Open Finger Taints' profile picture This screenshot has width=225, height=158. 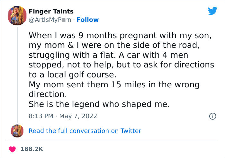[x=17, y=15]
